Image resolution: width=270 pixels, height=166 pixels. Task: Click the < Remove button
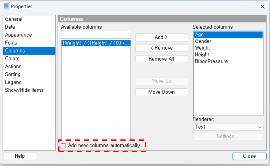click(161, 48)
